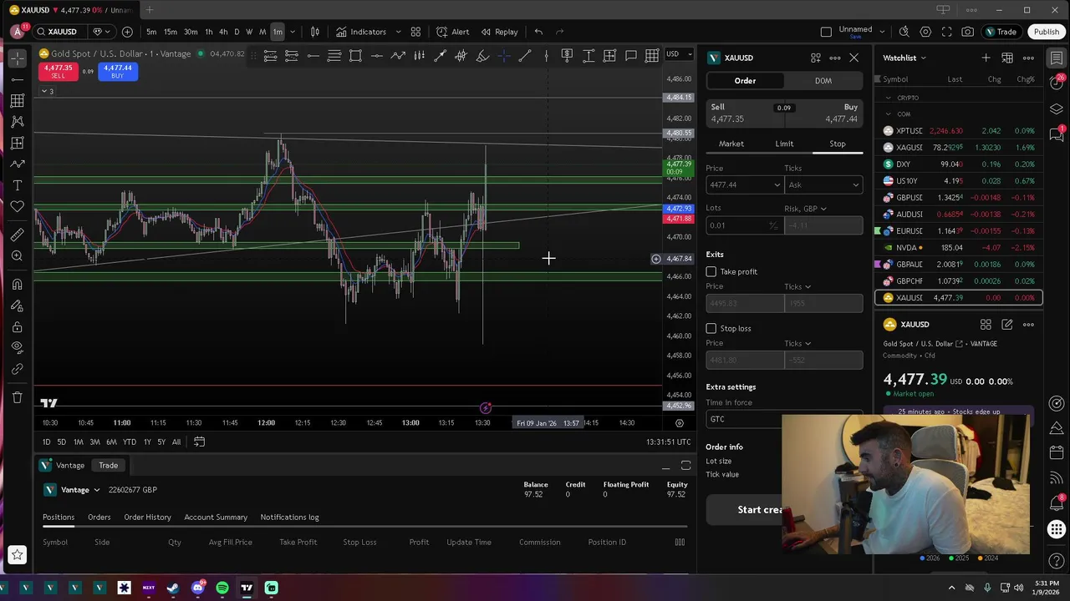
Task: Click the remove objects trash icon
Action: coord(17,397)
